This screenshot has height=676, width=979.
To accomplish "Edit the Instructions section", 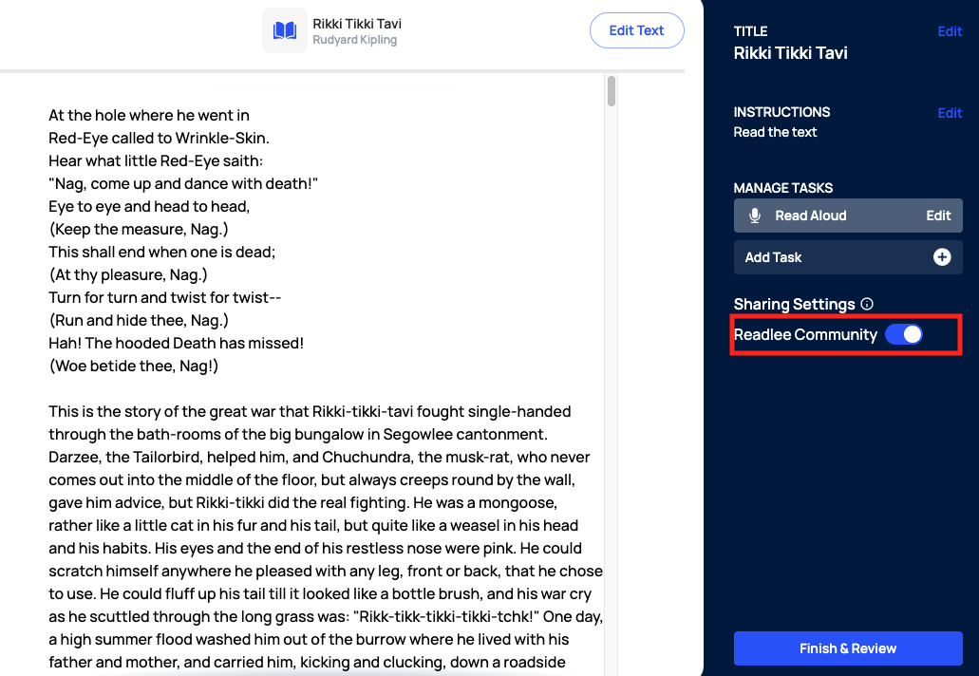I will tap(950, 113).
